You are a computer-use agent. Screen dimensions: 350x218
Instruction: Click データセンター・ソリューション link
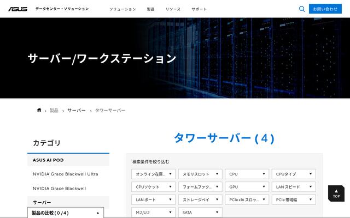[x=62, y=9]
